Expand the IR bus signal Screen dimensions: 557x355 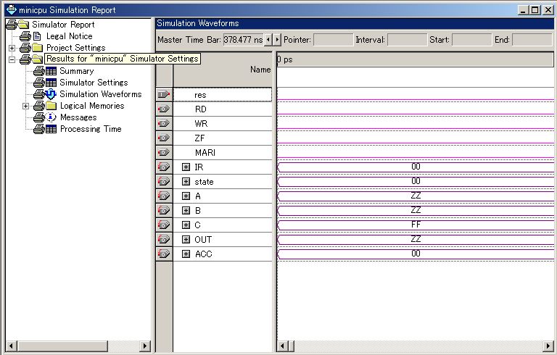click(x=186, y=167)
